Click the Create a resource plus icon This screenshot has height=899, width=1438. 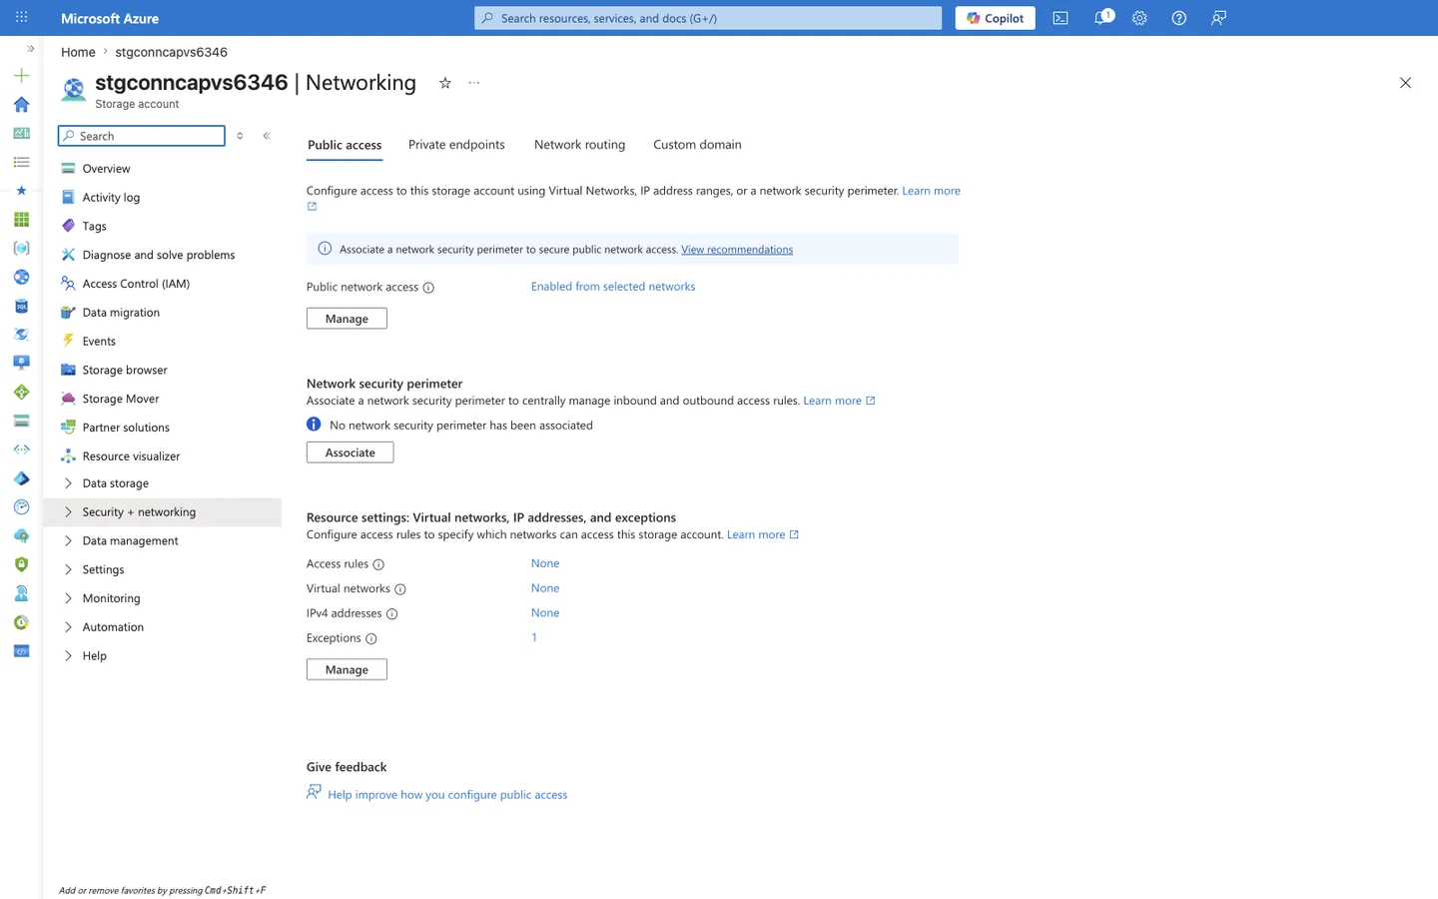(x=21, y=75)
